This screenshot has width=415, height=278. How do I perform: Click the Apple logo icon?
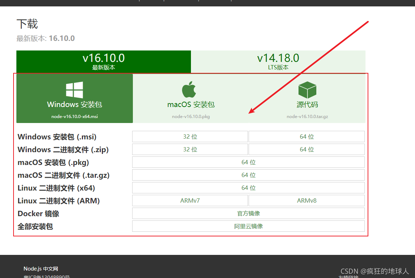click(x=189, y=90)
